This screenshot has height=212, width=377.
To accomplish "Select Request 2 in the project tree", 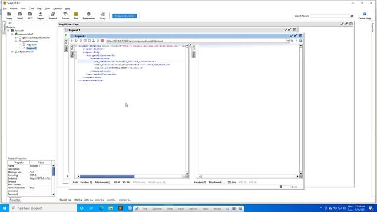I will point(31,48).
